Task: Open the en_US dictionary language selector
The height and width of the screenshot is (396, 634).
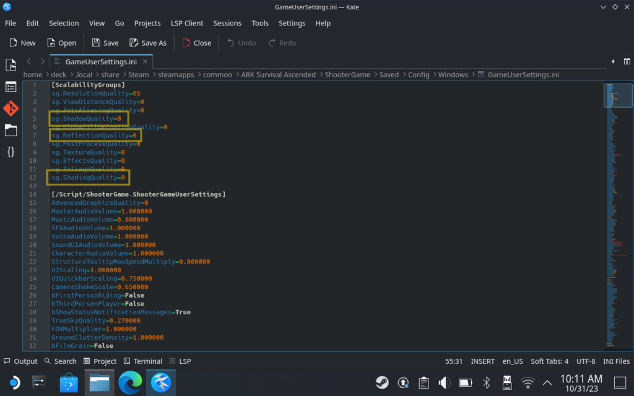Action: [x=513, y=361]
